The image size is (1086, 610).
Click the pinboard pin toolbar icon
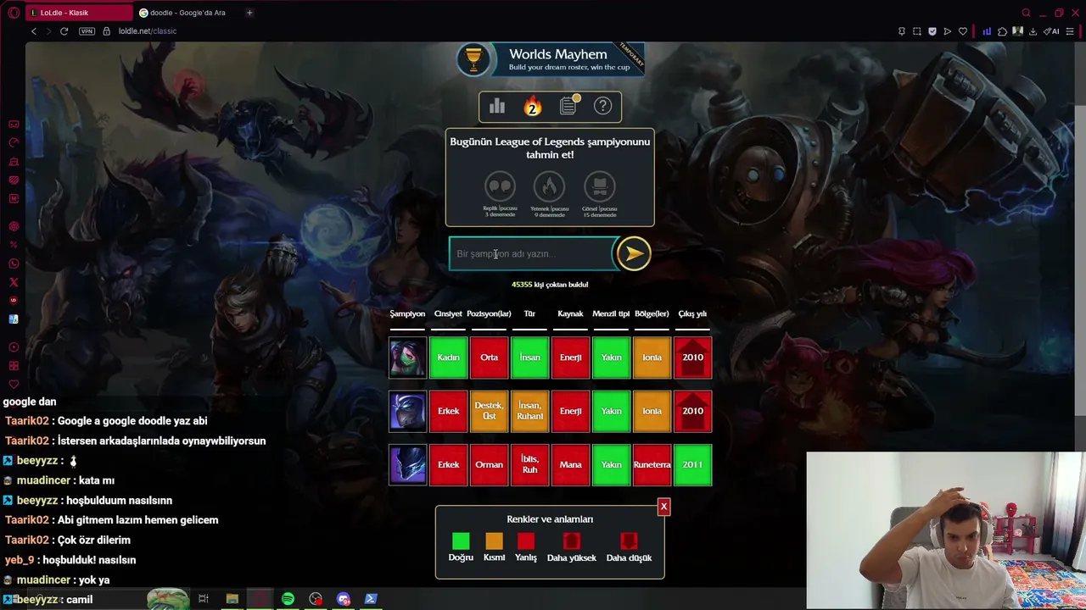coord(902,31)
